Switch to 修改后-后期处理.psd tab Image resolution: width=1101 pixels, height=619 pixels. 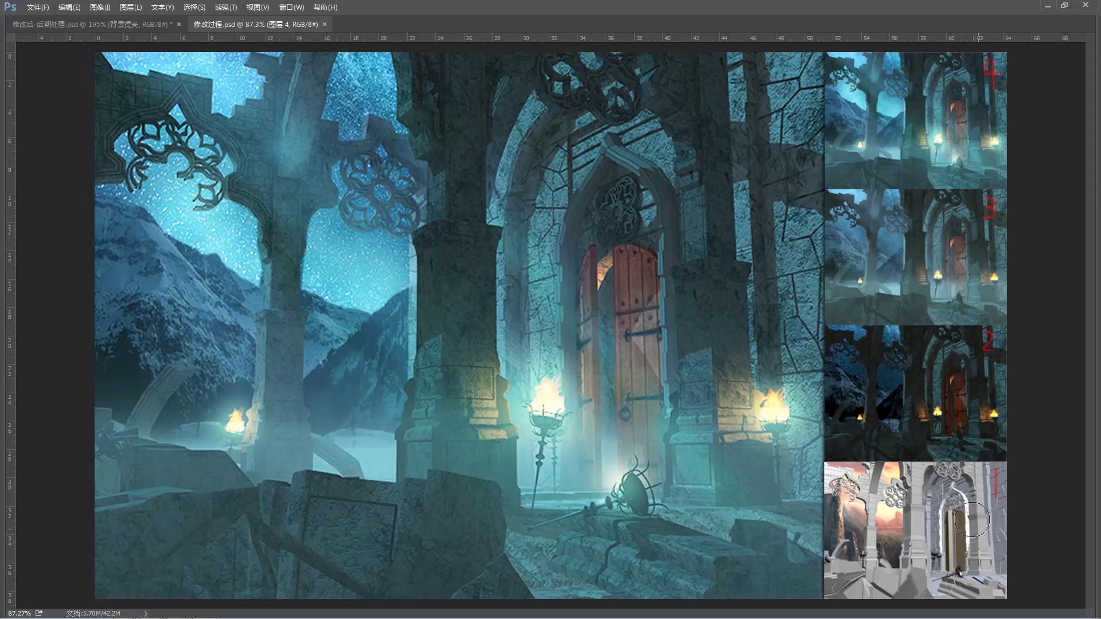click(92, 24)
